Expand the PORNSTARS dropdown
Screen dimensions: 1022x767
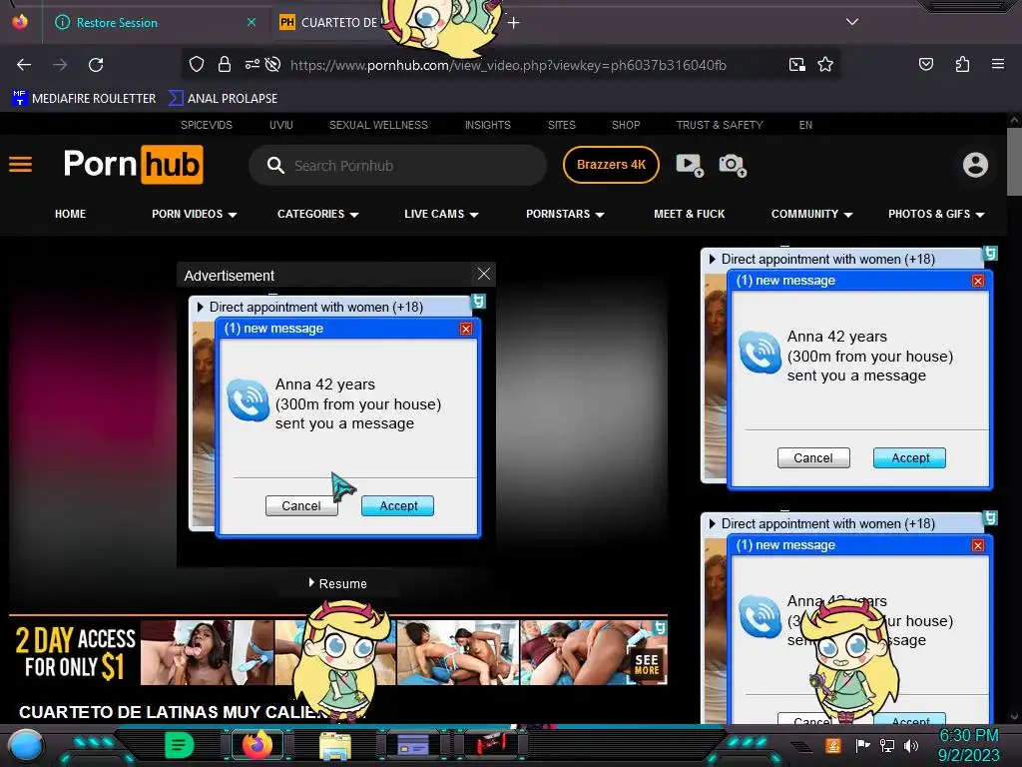[565, 214]
